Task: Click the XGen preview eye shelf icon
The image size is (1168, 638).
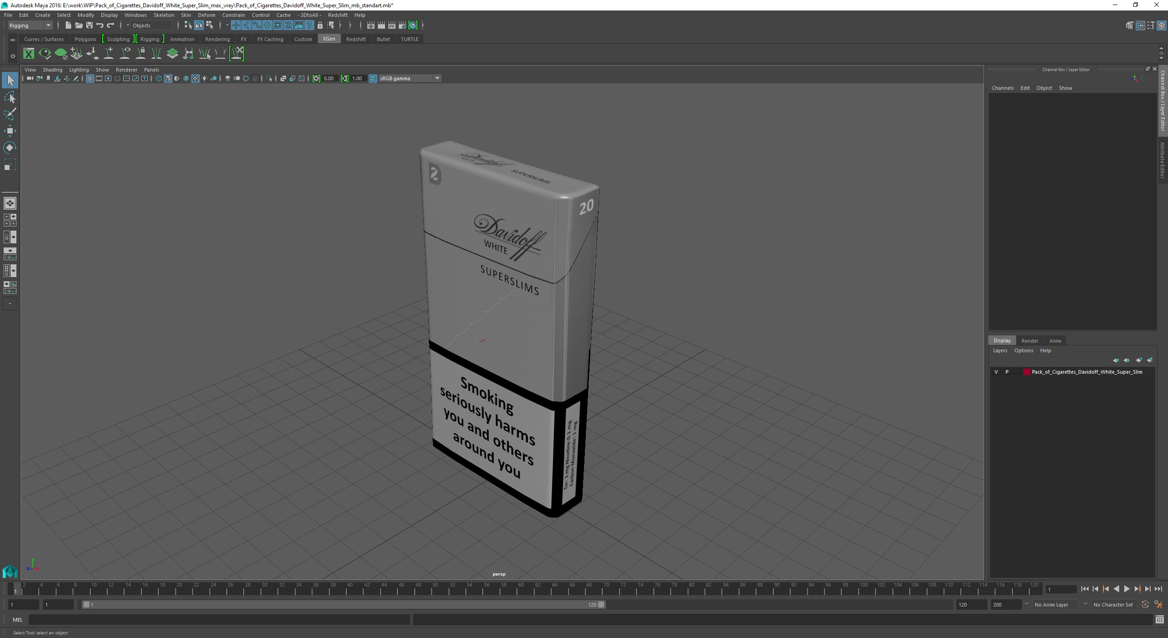Action: pyautogui.click(x=45, y=54)
